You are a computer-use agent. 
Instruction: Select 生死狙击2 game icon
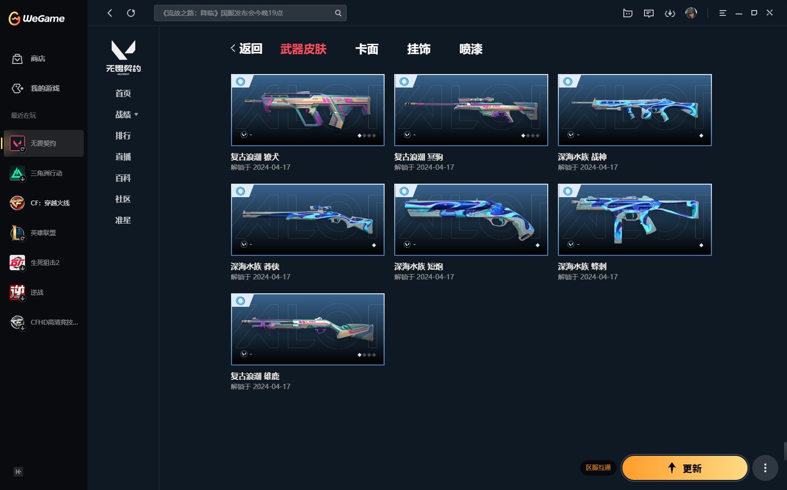pos(17,263)
